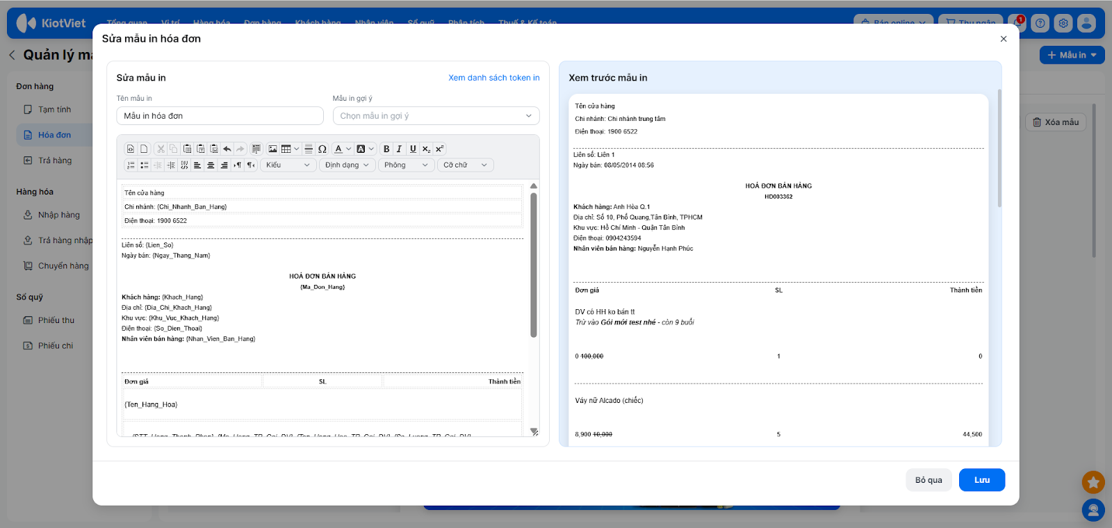Toggle bold formatting
Viewport: 1112px width, 528px height.
386,149
